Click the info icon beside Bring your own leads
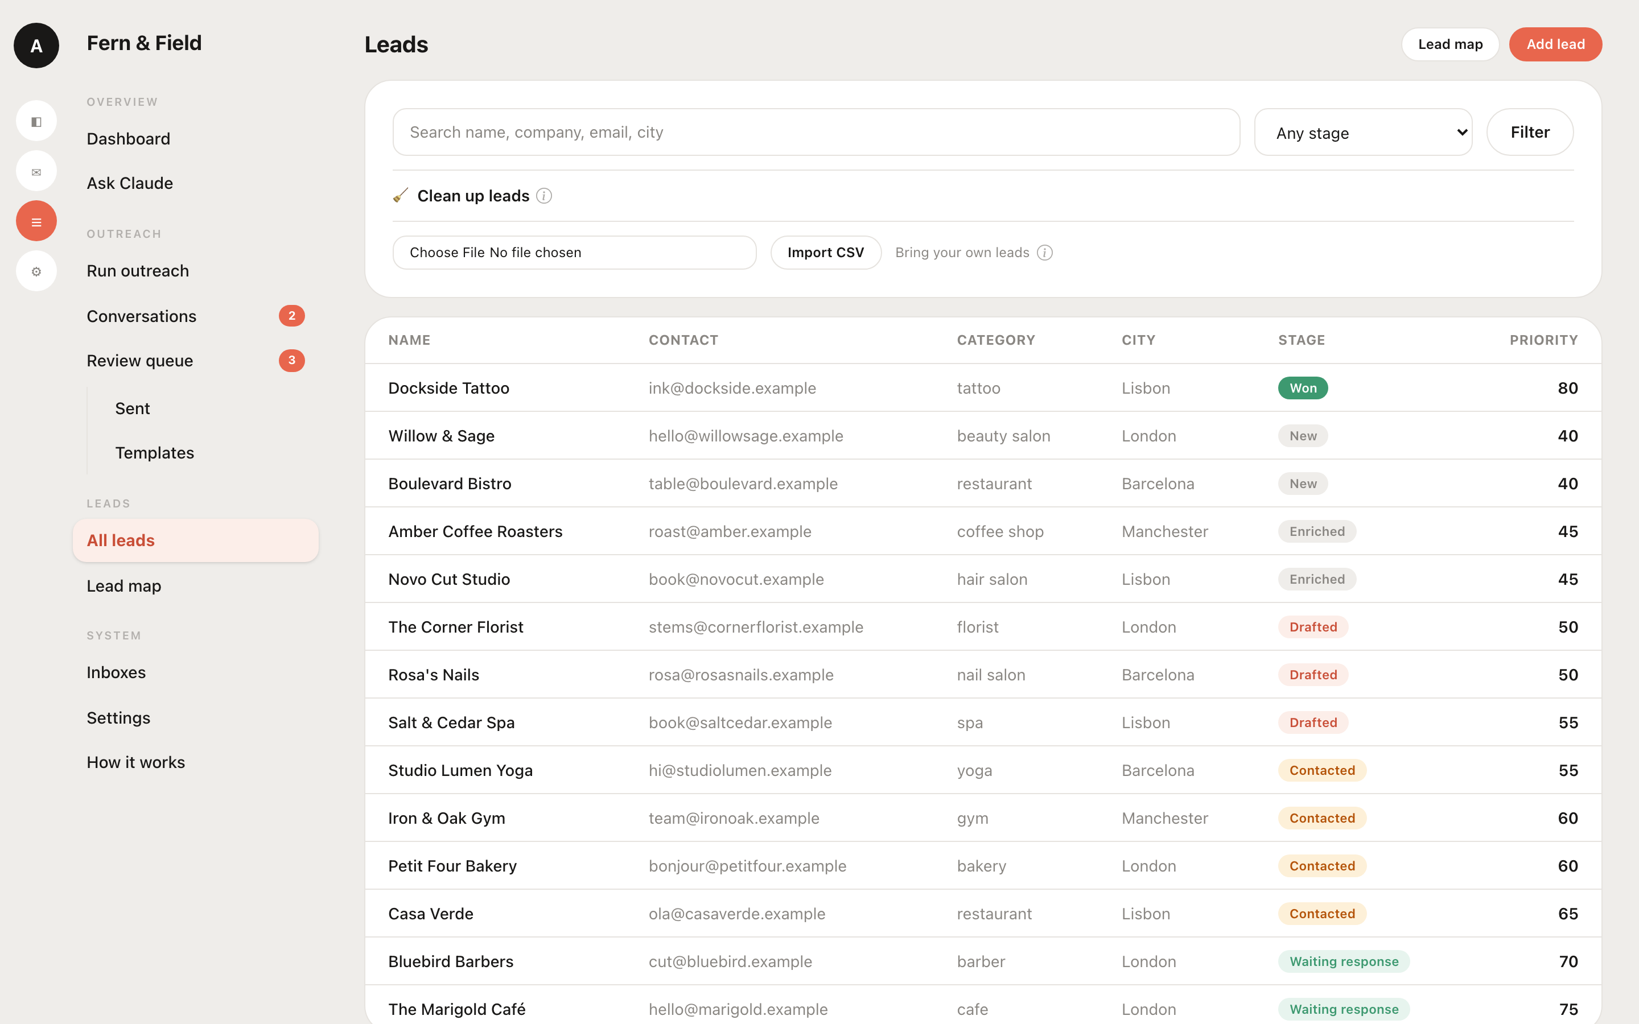The width and height of the screenshot is (1639, 1024). (x=1045, y=253)
